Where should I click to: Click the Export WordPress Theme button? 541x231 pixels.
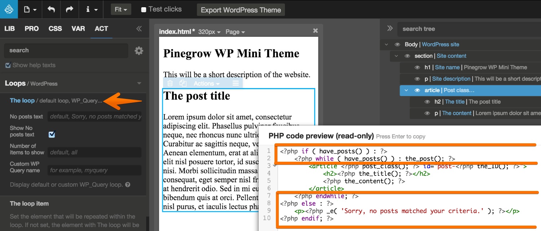click(x=241, y=10)
